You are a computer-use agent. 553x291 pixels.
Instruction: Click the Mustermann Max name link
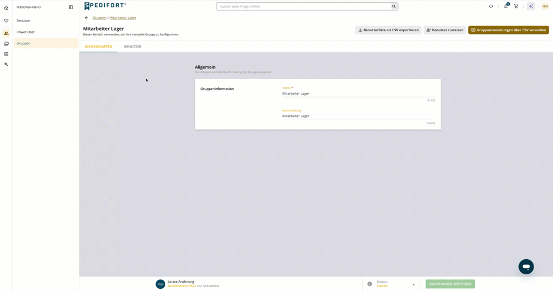click(x=181, y=286)
